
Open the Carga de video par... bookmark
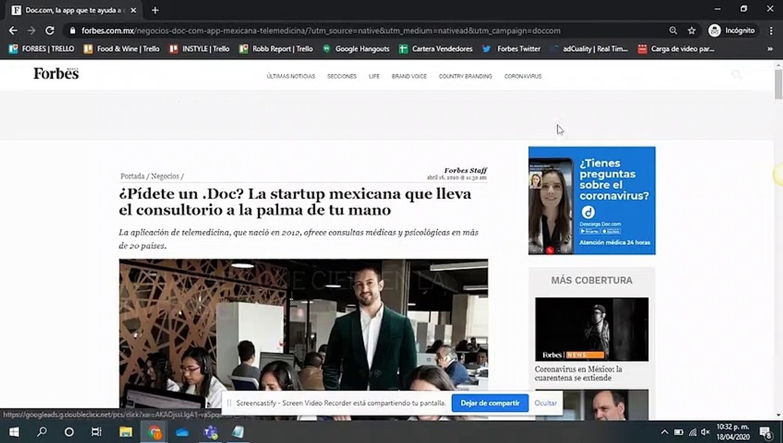pyautogui.click(x=676, y=49)
